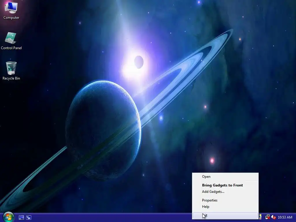This screenshot has height=222, width=296.
Task: Click the muted volume tray icon
Action: (273, 217)
